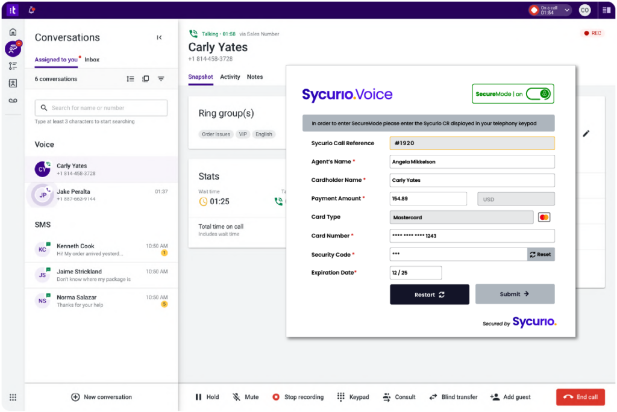
Task: Submit the payment form
Action: click(x=515, y=294)
